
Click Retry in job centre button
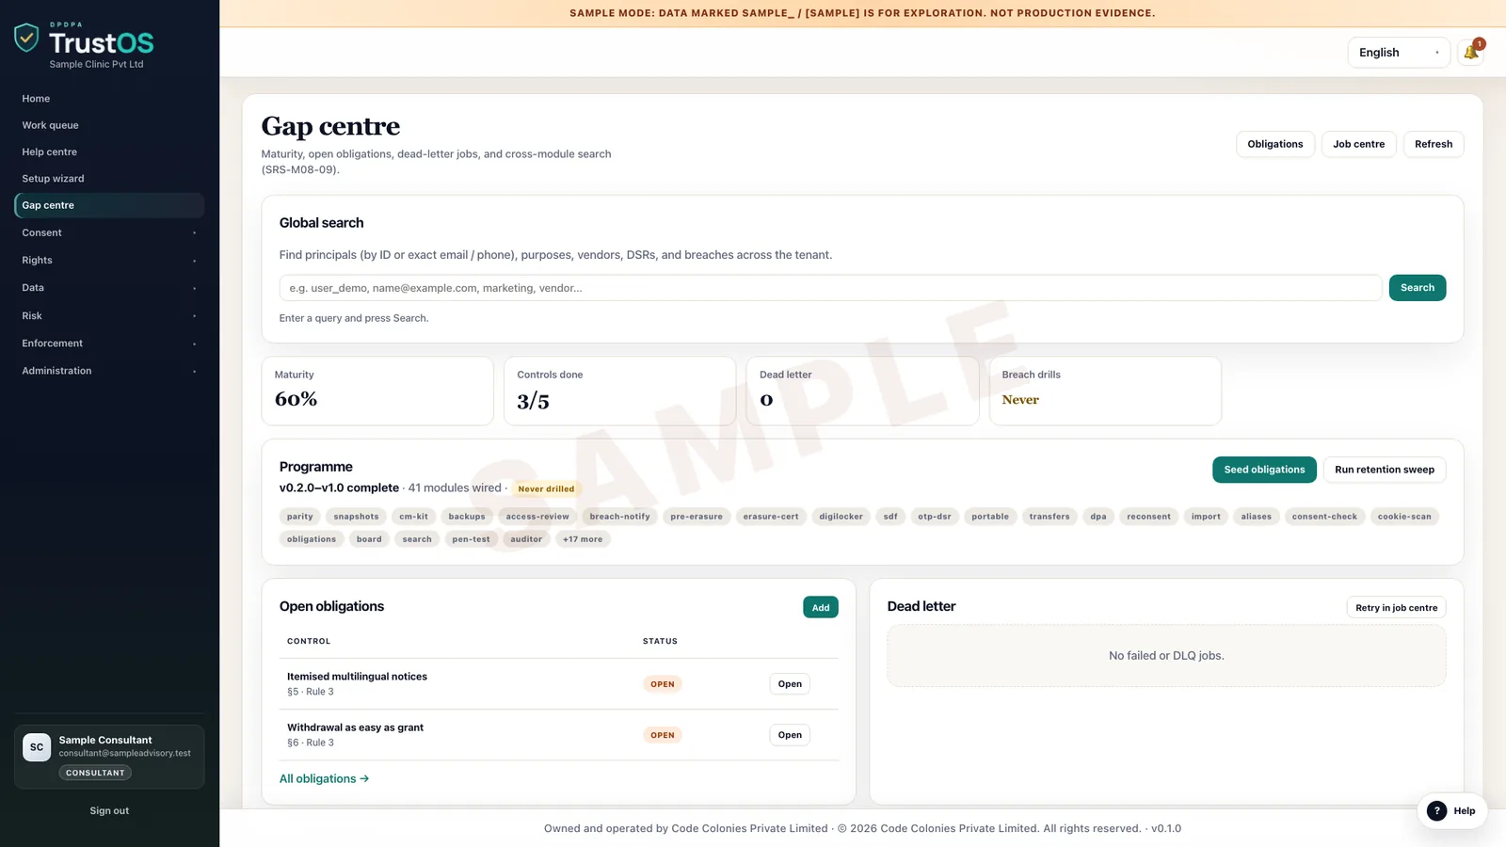pyautogui.click(x=1396, y=608)
